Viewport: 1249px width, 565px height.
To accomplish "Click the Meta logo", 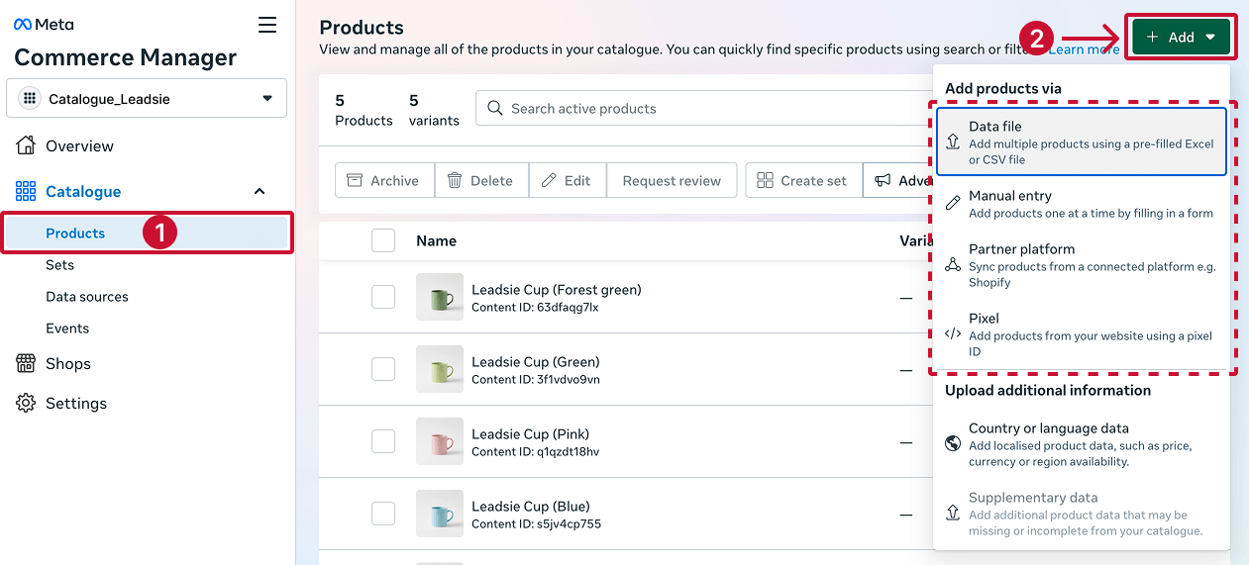I will tap(44, 25).
